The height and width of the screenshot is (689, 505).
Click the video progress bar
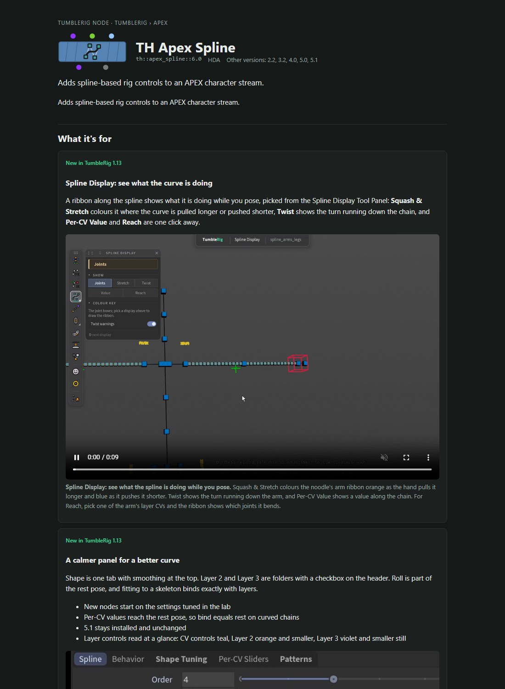point(252,469)
